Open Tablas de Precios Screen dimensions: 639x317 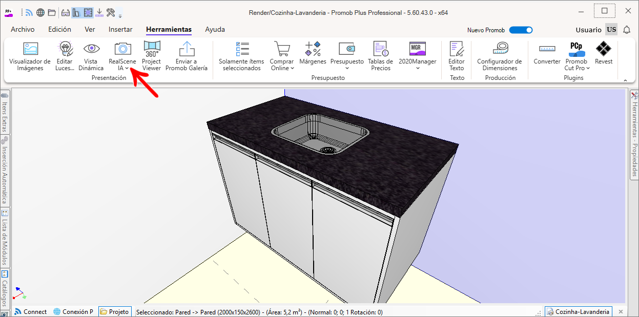pos(380,49)
